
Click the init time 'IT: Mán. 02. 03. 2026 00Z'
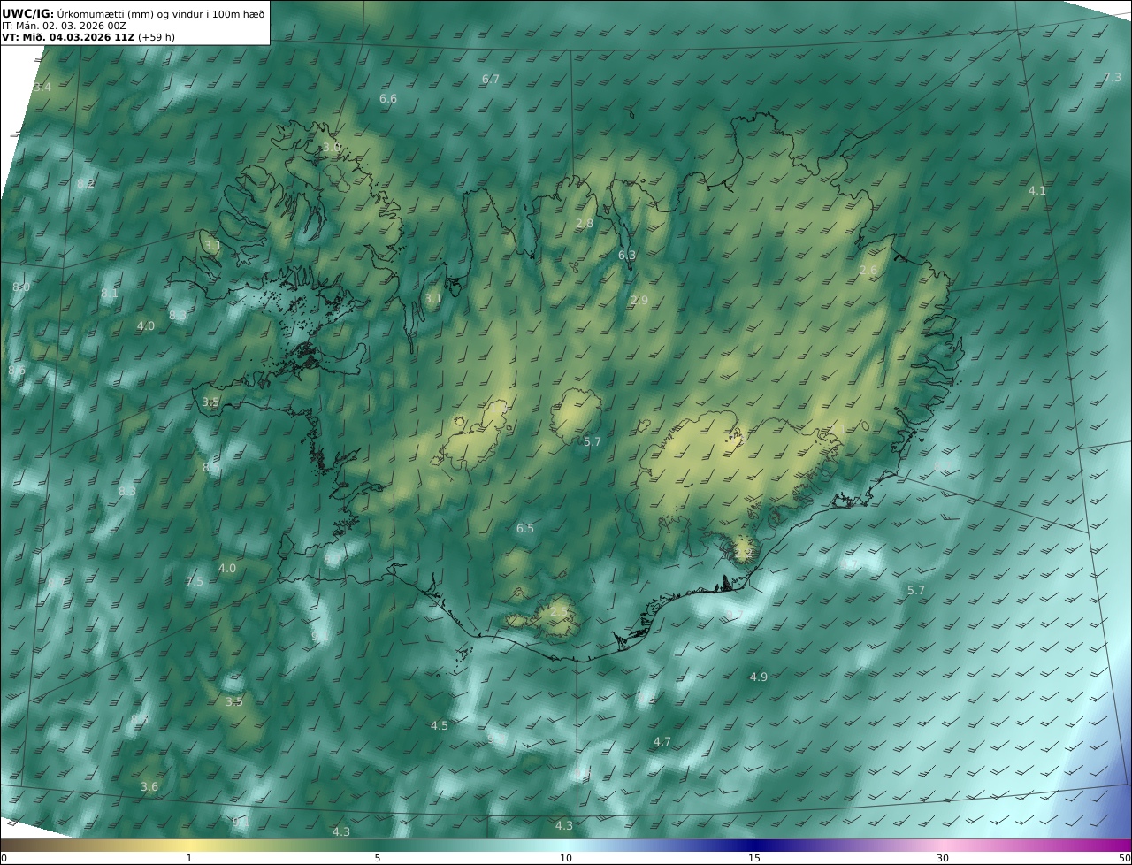[64, 26]
